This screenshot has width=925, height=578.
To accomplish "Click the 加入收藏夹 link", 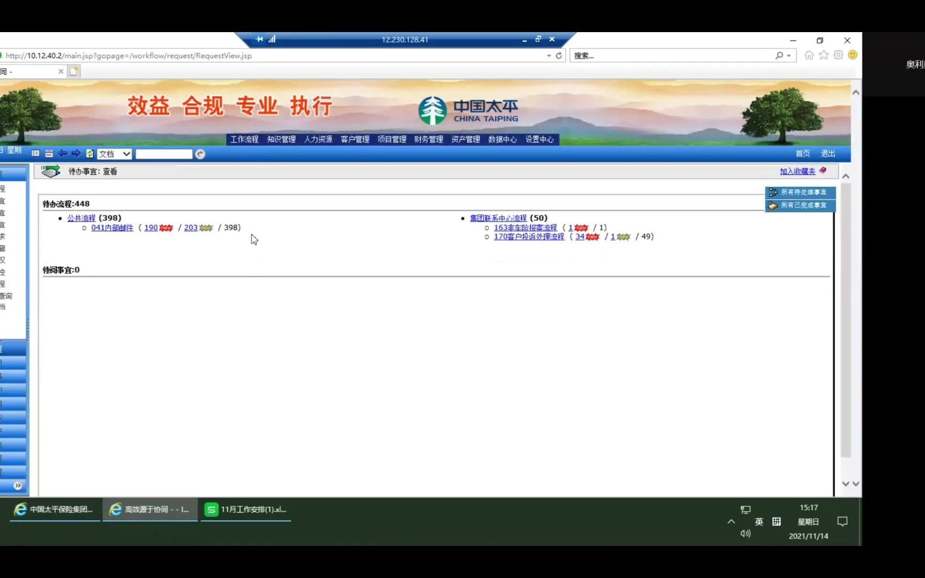I will [x=798, y=171].
